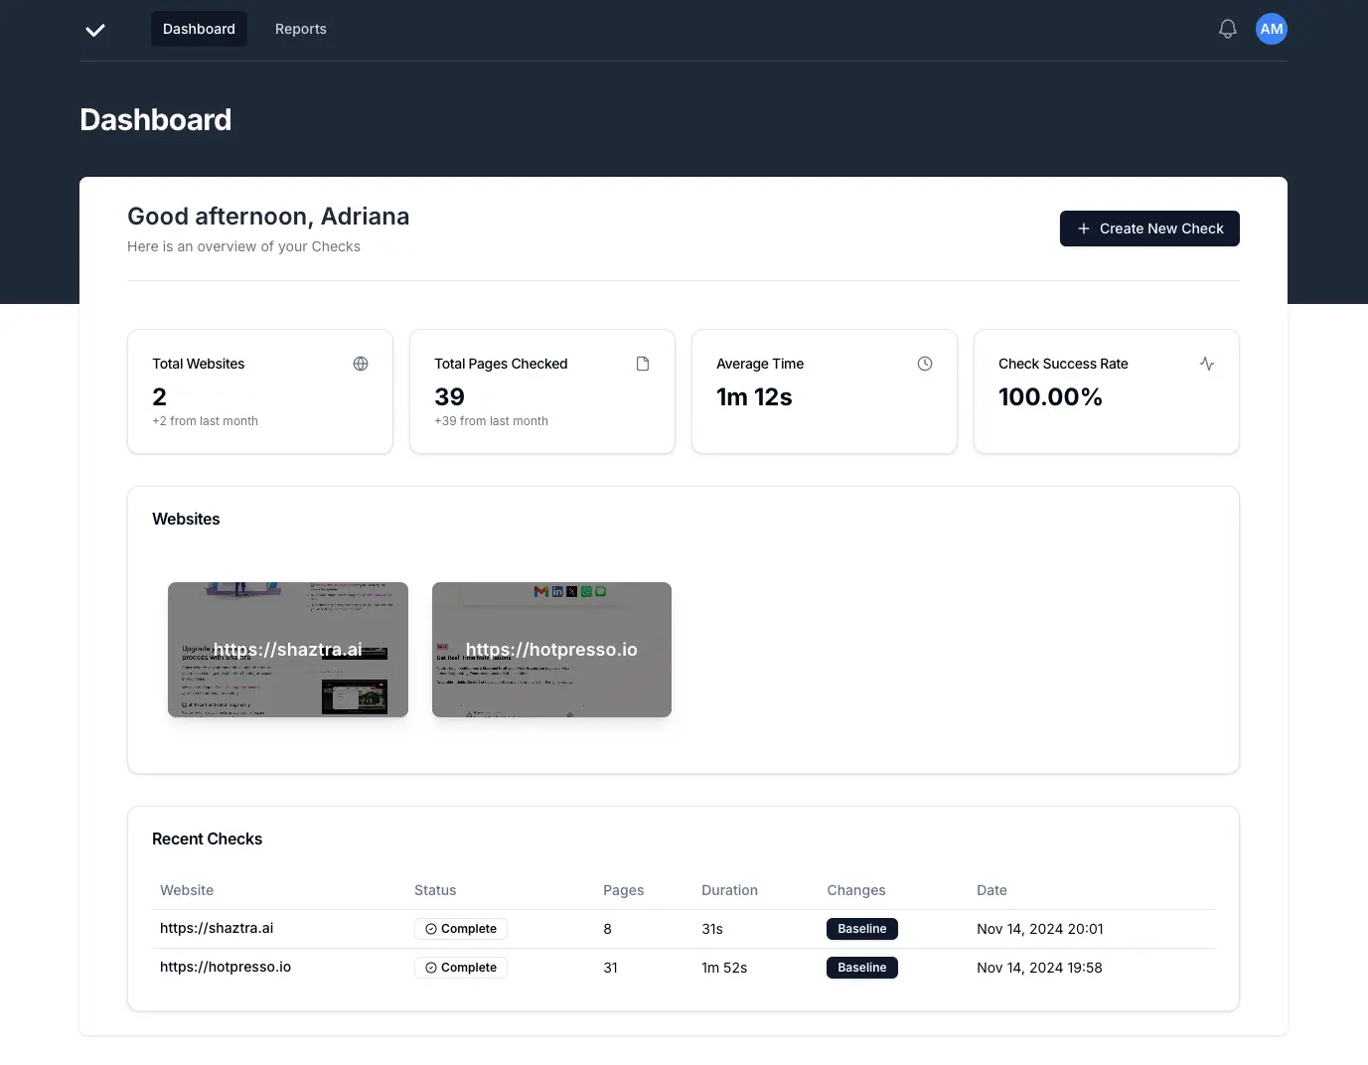Switch to the Reports tab
Screen dimensions: 1368x1065
[300, 29]
